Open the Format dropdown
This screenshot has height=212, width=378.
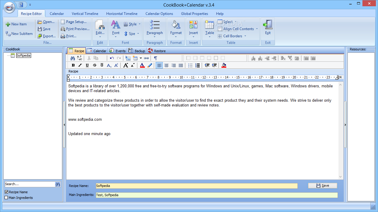[x=176, y=29]
